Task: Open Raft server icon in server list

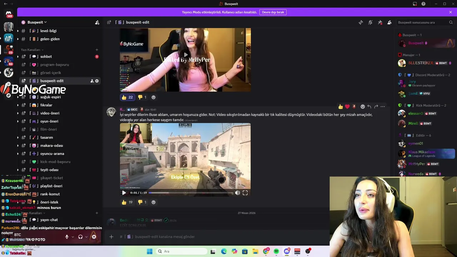Action: pos(9,38)
